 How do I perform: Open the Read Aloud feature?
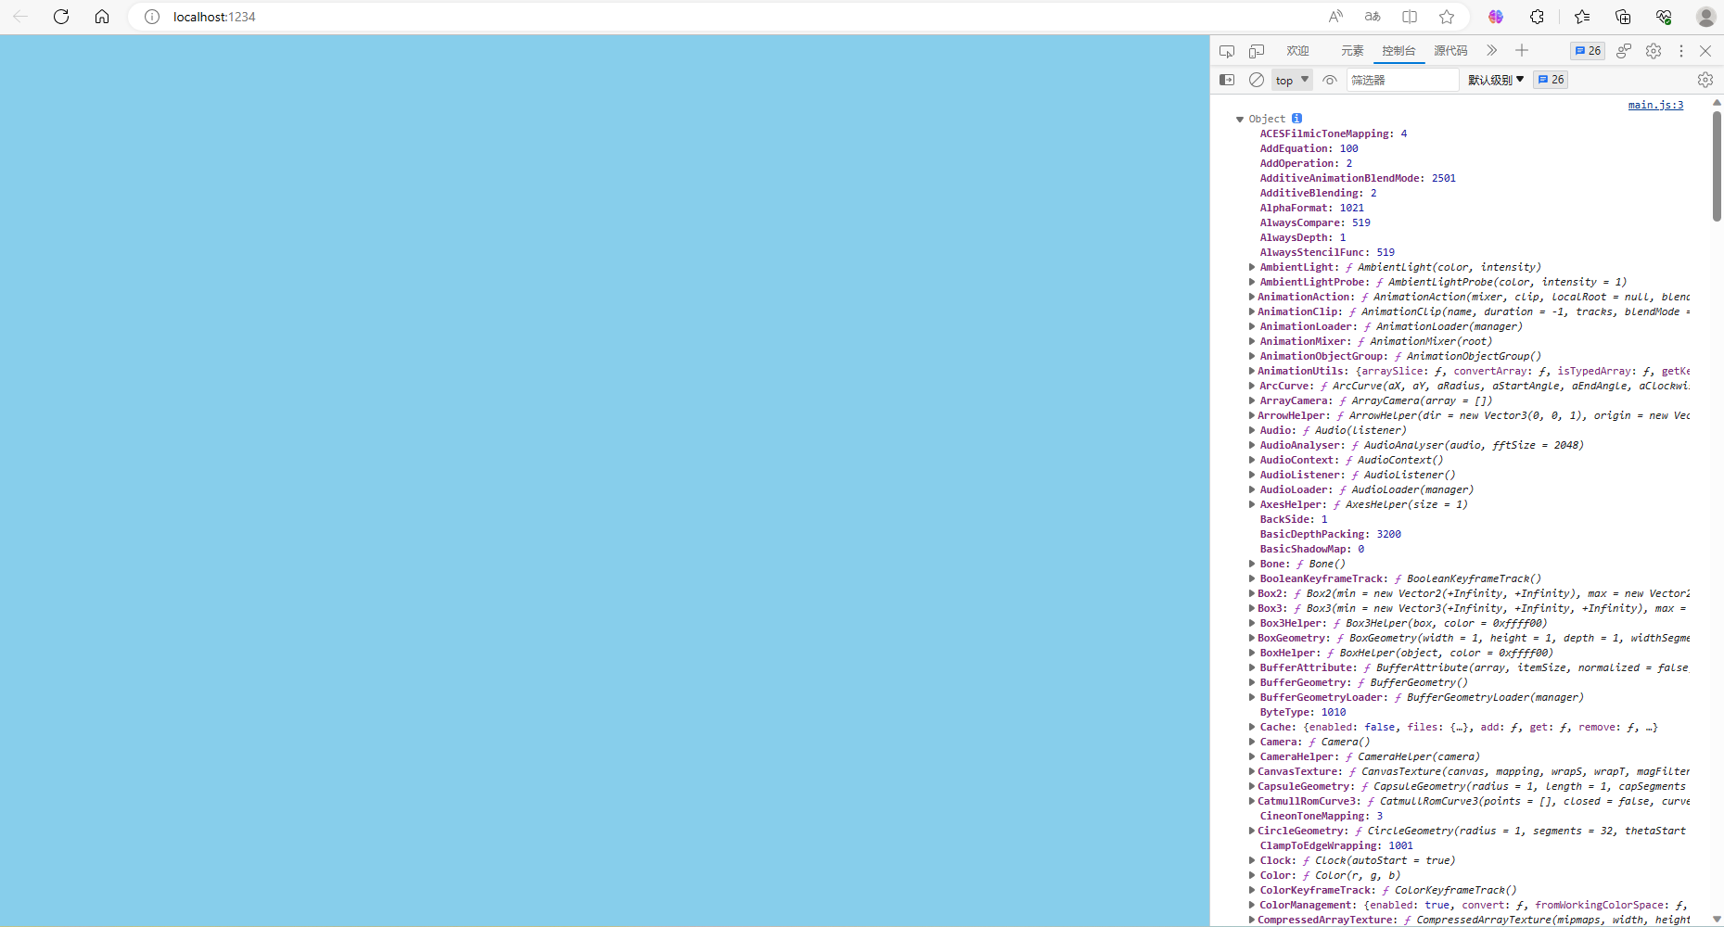click(x=1335, y=17)
